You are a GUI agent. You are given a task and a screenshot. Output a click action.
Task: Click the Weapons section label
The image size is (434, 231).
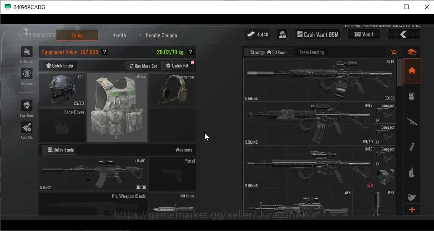[x=183, y=150]
